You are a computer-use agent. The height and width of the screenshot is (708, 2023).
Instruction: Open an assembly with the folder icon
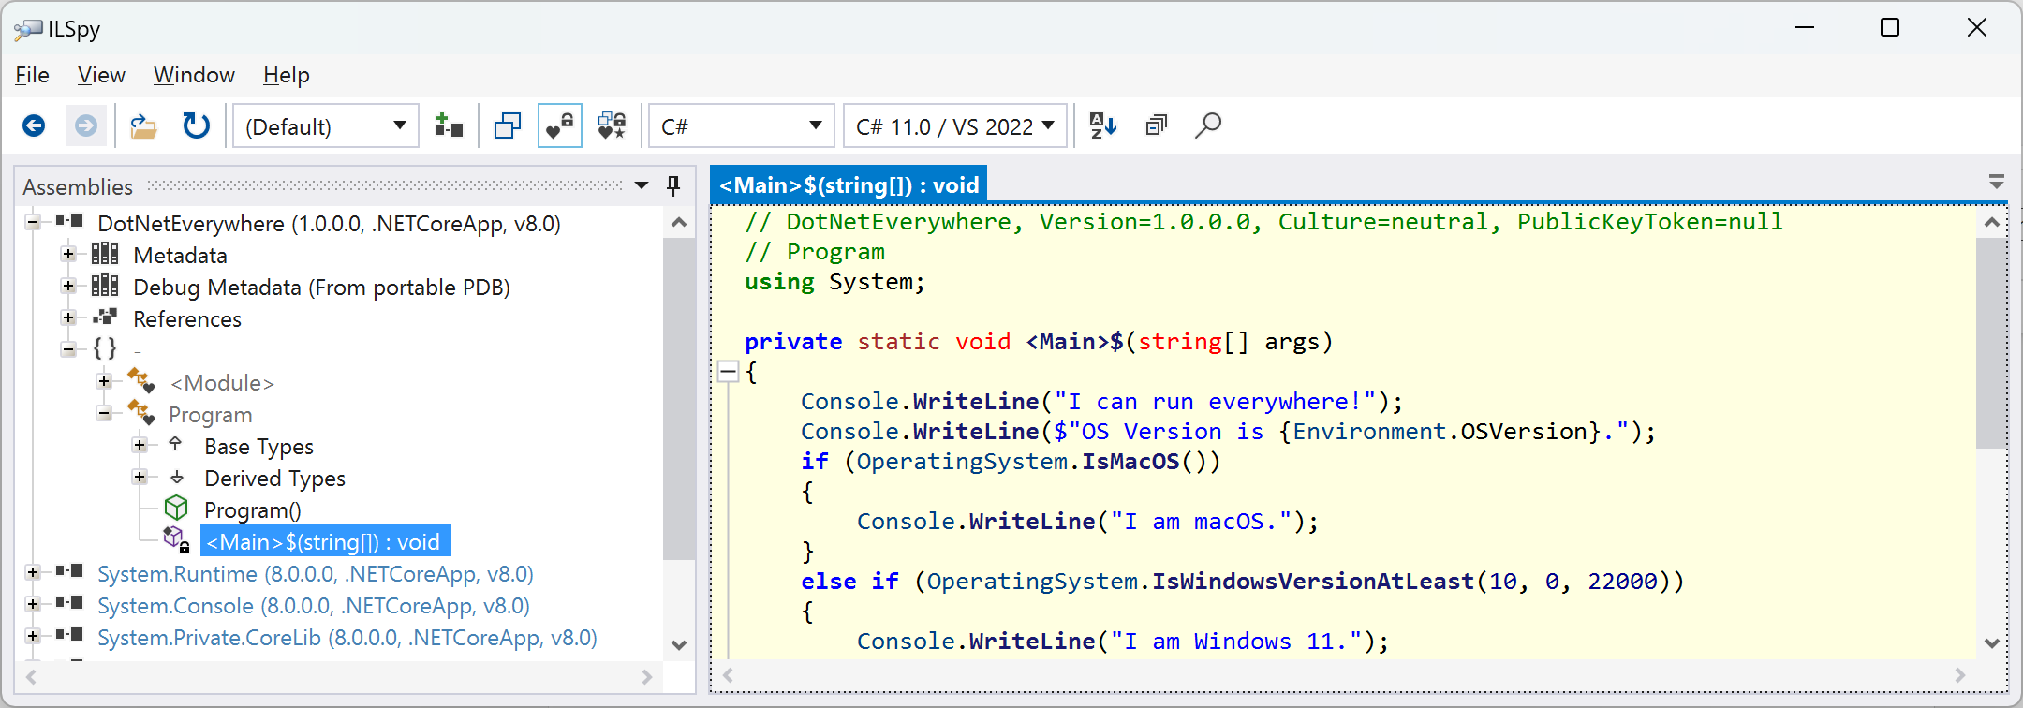pyautogui.click(x=143, y=125)
